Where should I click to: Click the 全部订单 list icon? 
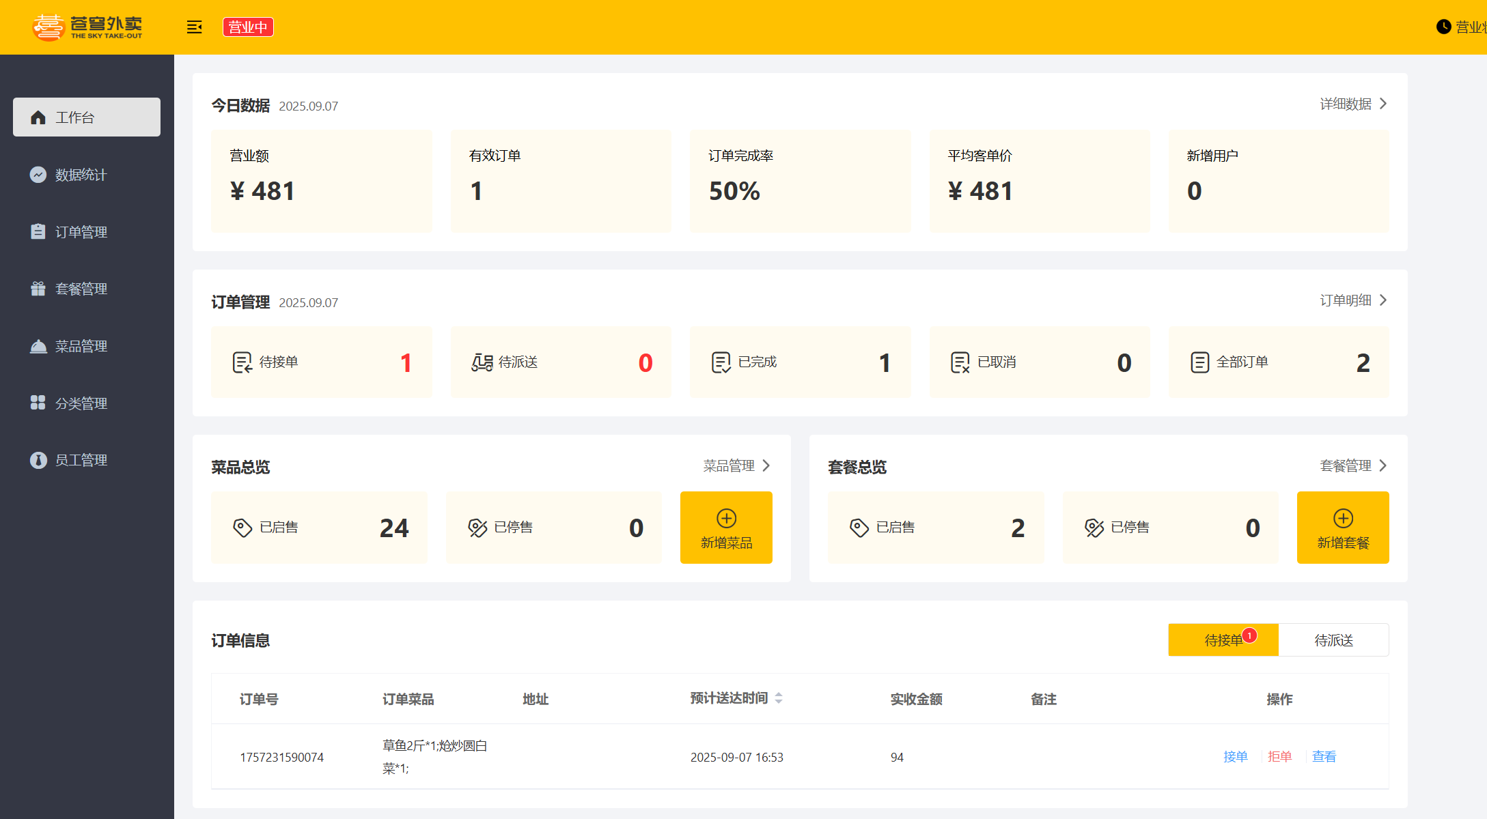coord(1199,362)
